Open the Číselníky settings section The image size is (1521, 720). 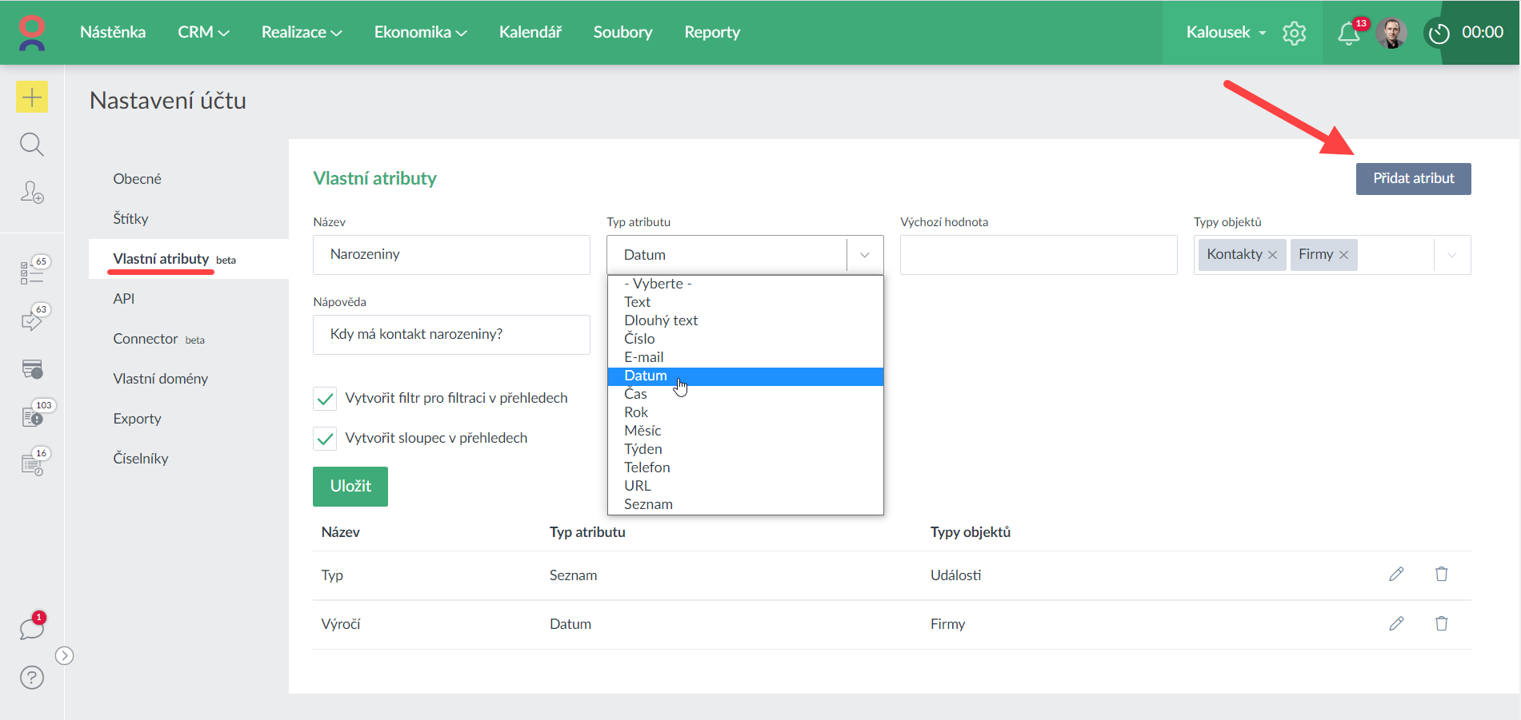click(141, 459)
